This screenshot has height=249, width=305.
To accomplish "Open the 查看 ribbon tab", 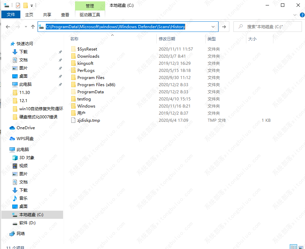I will point(65,15).
